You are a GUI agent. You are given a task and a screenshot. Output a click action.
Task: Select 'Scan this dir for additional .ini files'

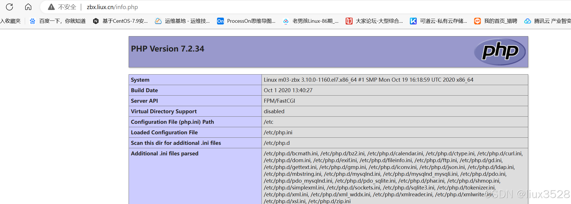176,143
